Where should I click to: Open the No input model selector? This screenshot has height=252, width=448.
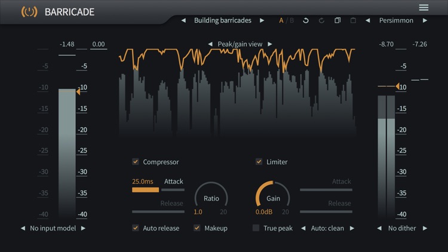[53, 228]
